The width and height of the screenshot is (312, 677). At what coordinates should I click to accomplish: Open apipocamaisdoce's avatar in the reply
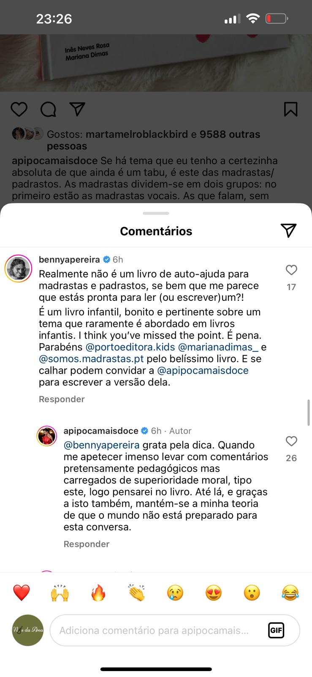[46, 436]
